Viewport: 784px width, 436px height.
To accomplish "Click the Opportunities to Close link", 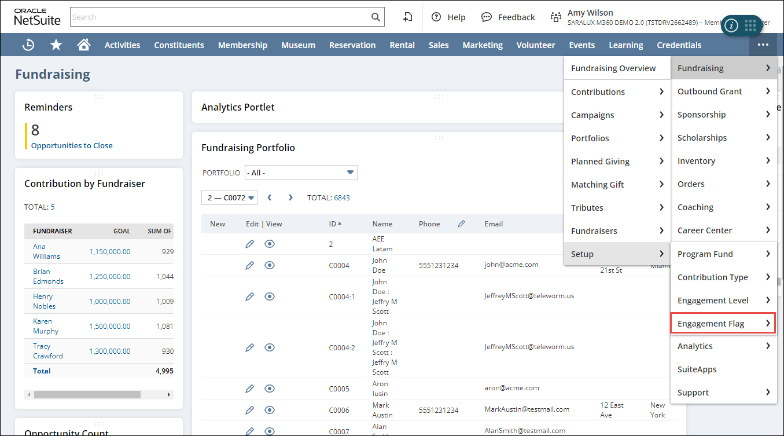I will click(x=72, y=145).
